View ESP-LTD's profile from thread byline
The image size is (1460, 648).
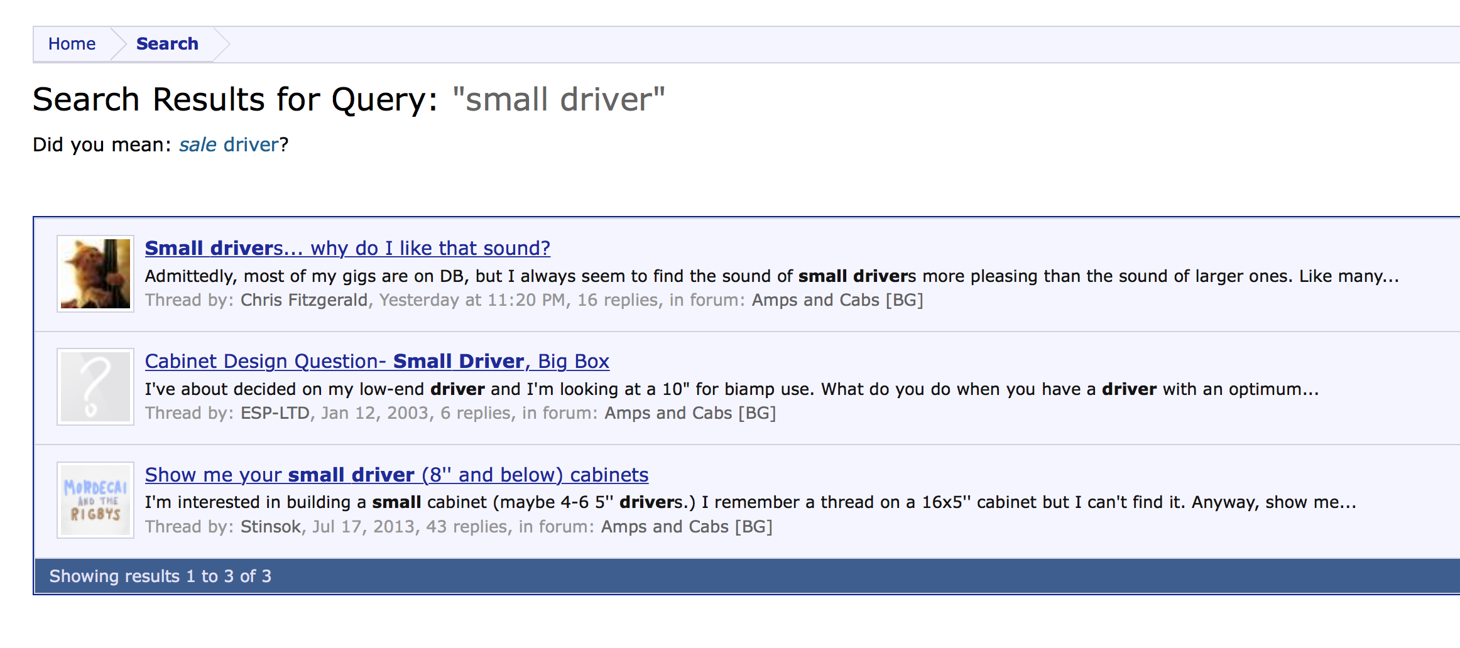click(x=275, y=413)
